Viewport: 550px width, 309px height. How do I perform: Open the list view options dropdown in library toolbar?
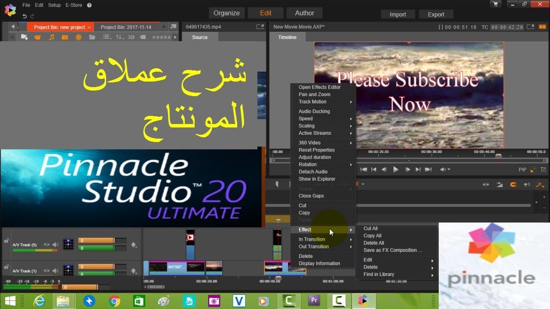tap(107, 37)
